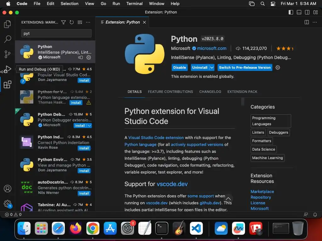Open Source Control view

click(x=8, y=54)
